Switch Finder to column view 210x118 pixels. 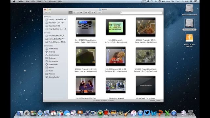[78, 12]
